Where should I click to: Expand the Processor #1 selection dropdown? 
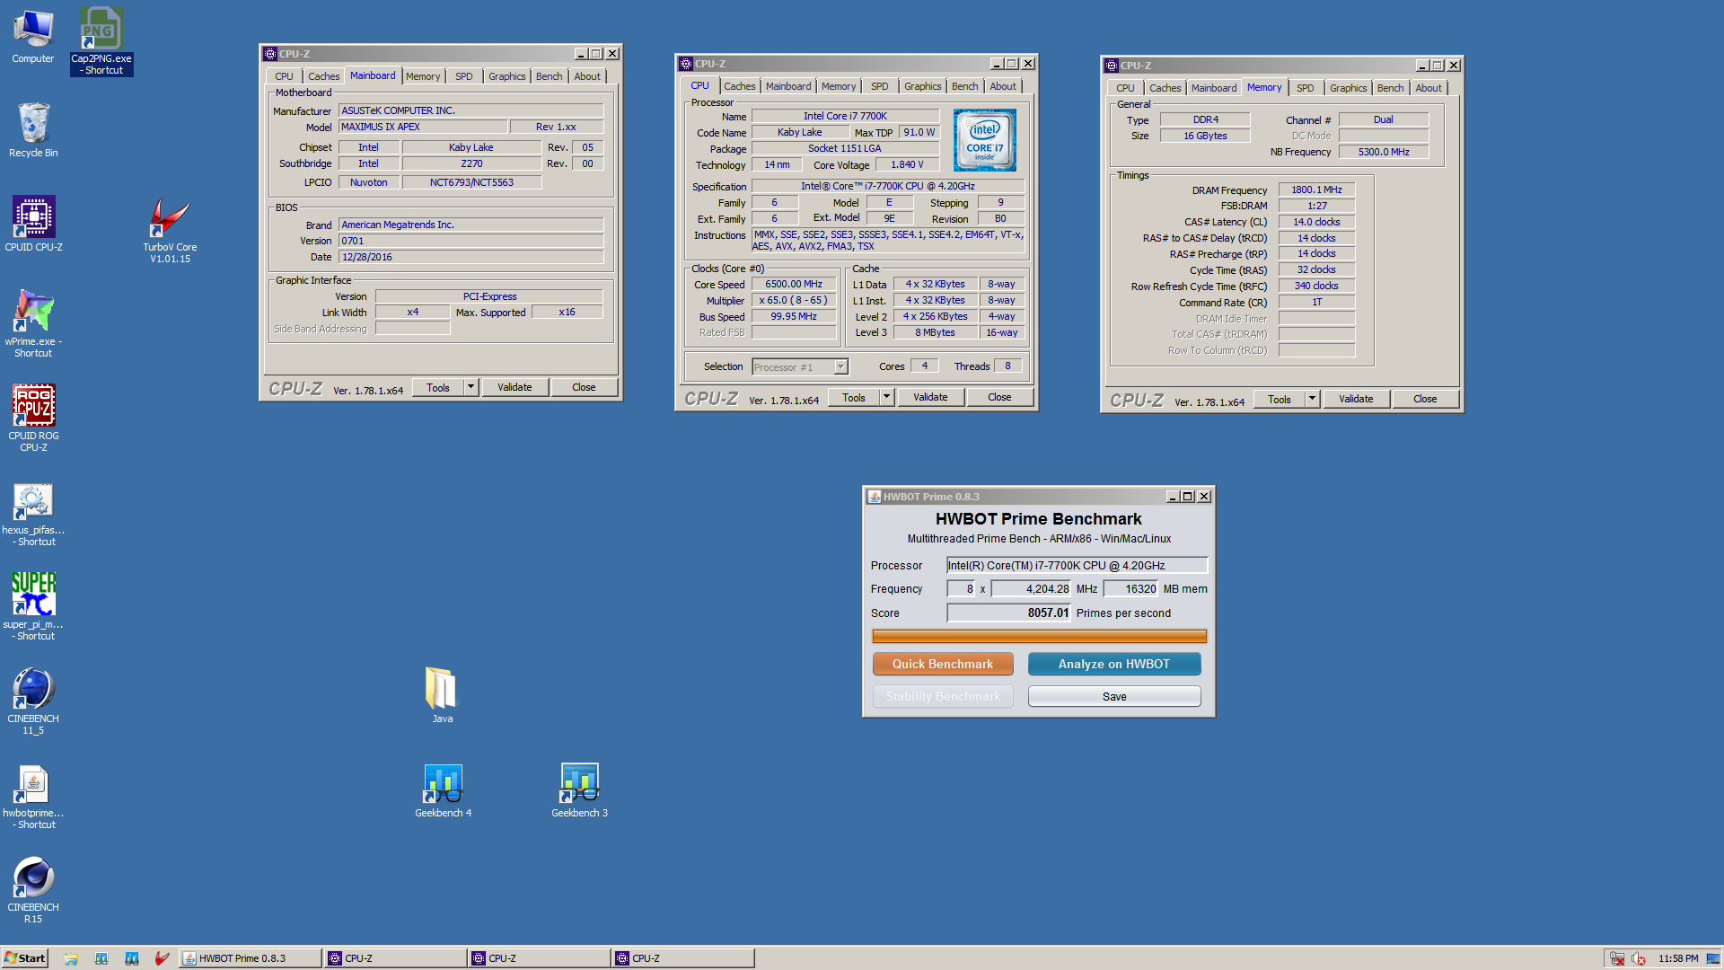[840, 366]
